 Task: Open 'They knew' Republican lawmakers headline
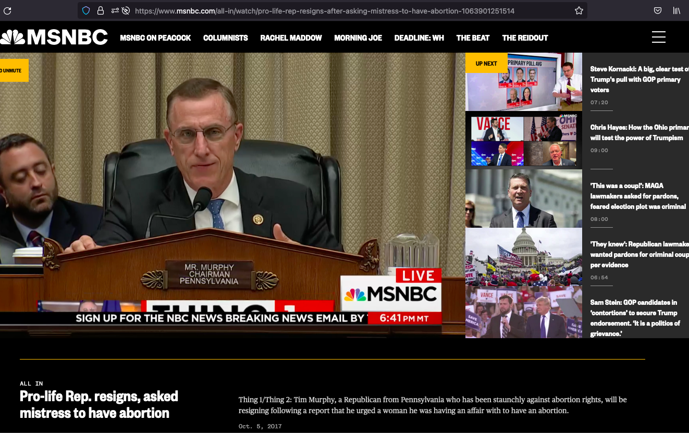coord(639,254)
